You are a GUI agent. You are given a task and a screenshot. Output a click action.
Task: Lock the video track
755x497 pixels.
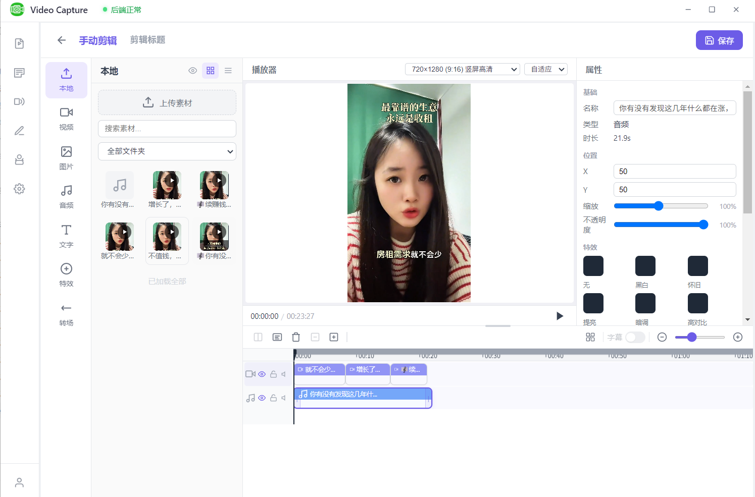[273, 374]
